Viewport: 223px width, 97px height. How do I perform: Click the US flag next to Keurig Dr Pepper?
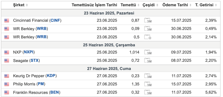click(7, 76)
